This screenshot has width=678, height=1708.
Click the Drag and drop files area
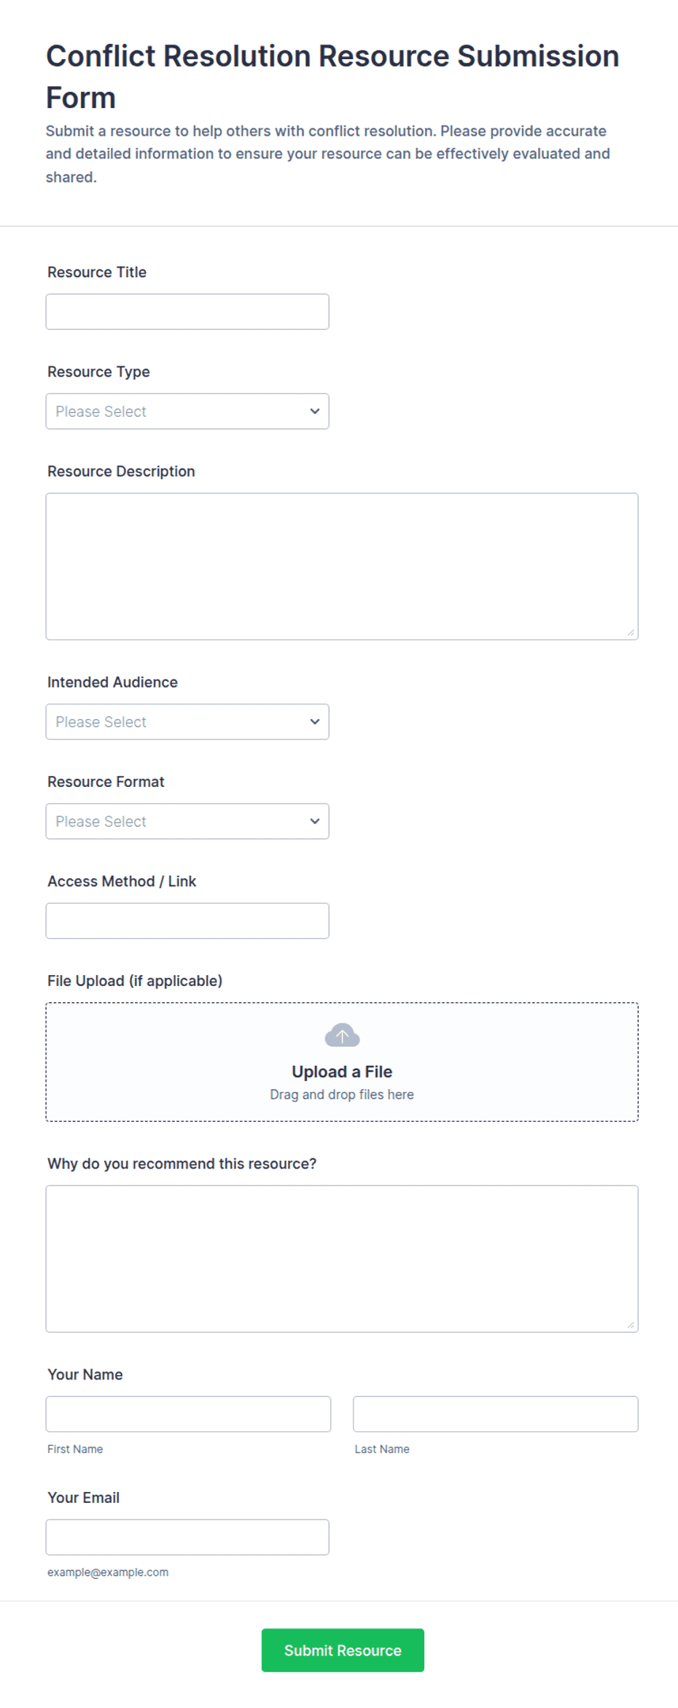point(342,1062)
